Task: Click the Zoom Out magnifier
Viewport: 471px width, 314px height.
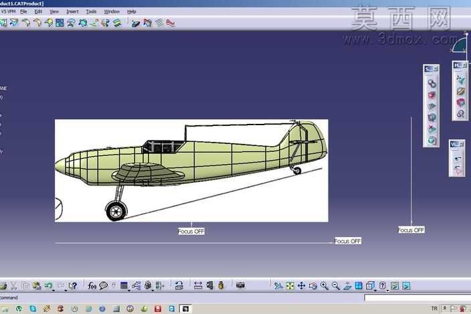Action: (x=336, y=285)
